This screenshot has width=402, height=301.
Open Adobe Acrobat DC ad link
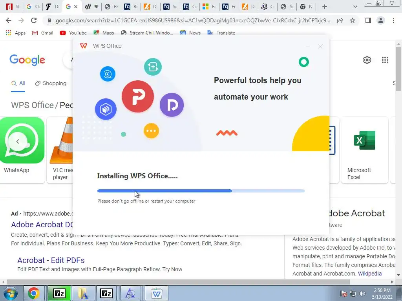42,225
